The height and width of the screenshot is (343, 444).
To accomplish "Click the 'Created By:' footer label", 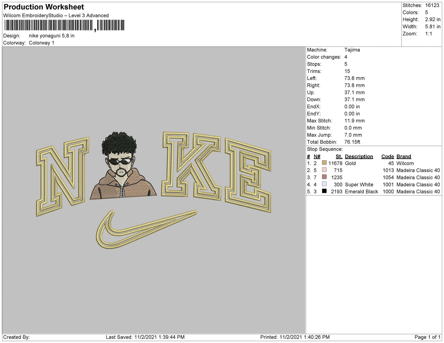I will pyautogui.click(x=16, y=337).
